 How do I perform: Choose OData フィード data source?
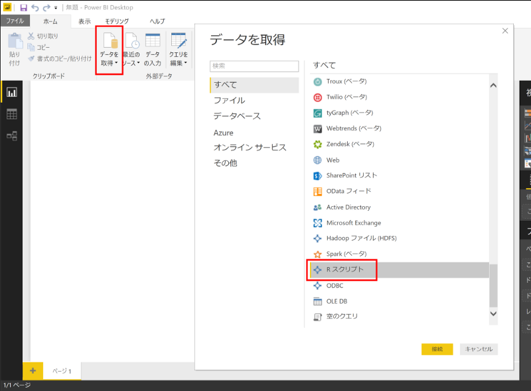[x=400, y=191]
